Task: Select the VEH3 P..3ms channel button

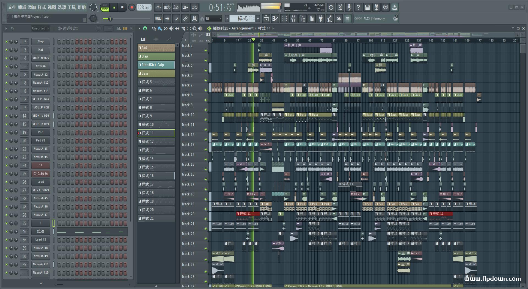Action: [x=40, y=99]
